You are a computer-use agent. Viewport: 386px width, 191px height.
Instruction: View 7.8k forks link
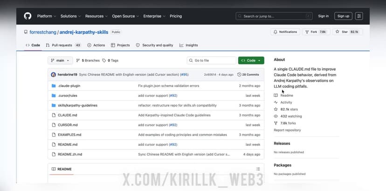click(284, 123)
